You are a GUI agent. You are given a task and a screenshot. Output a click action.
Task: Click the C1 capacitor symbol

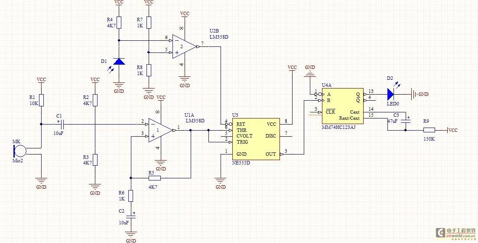pos(59,125)
